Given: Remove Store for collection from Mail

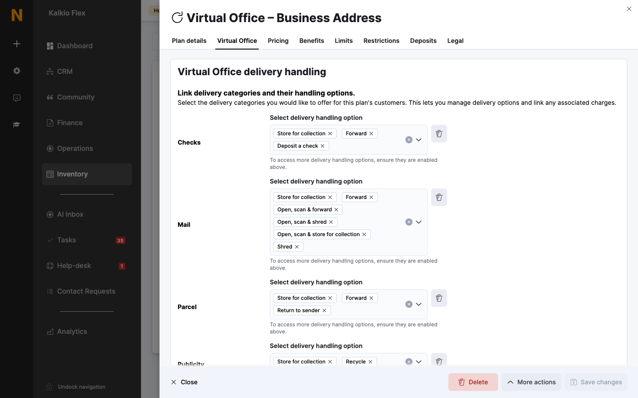Looking at the screenshot, I should (x=330, y=197).
